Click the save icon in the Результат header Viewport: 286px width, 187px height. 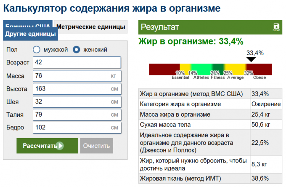coord(276,27)
